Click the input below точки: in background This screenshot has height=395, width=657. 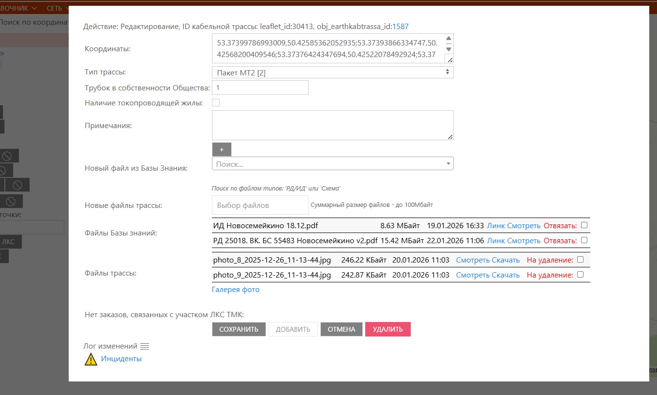point(32,227)
